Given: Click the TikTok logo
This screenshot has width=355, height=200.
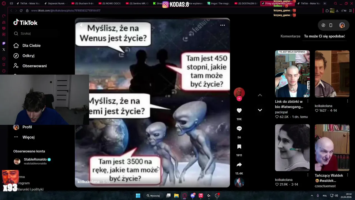Looking at the screenshot, I should (25, 22).
